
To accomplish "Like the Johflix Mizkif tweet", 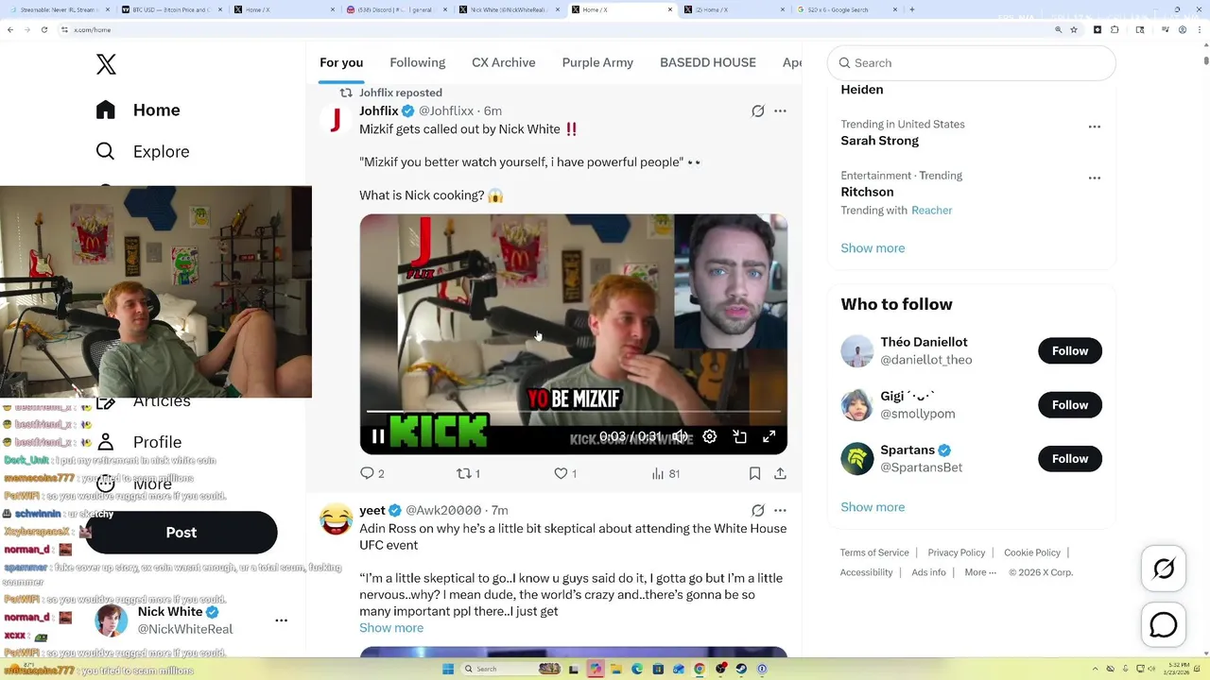I will 565,473.
